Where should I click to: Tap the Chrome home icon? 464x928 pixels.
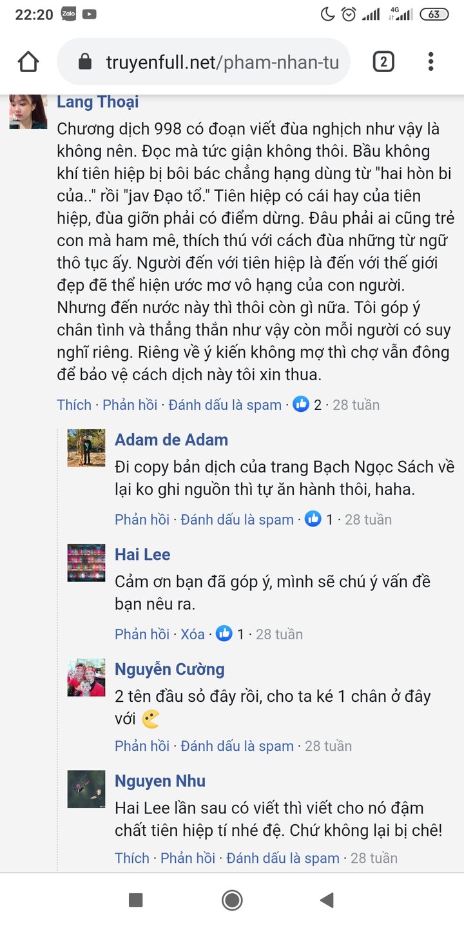coord(28,62)
